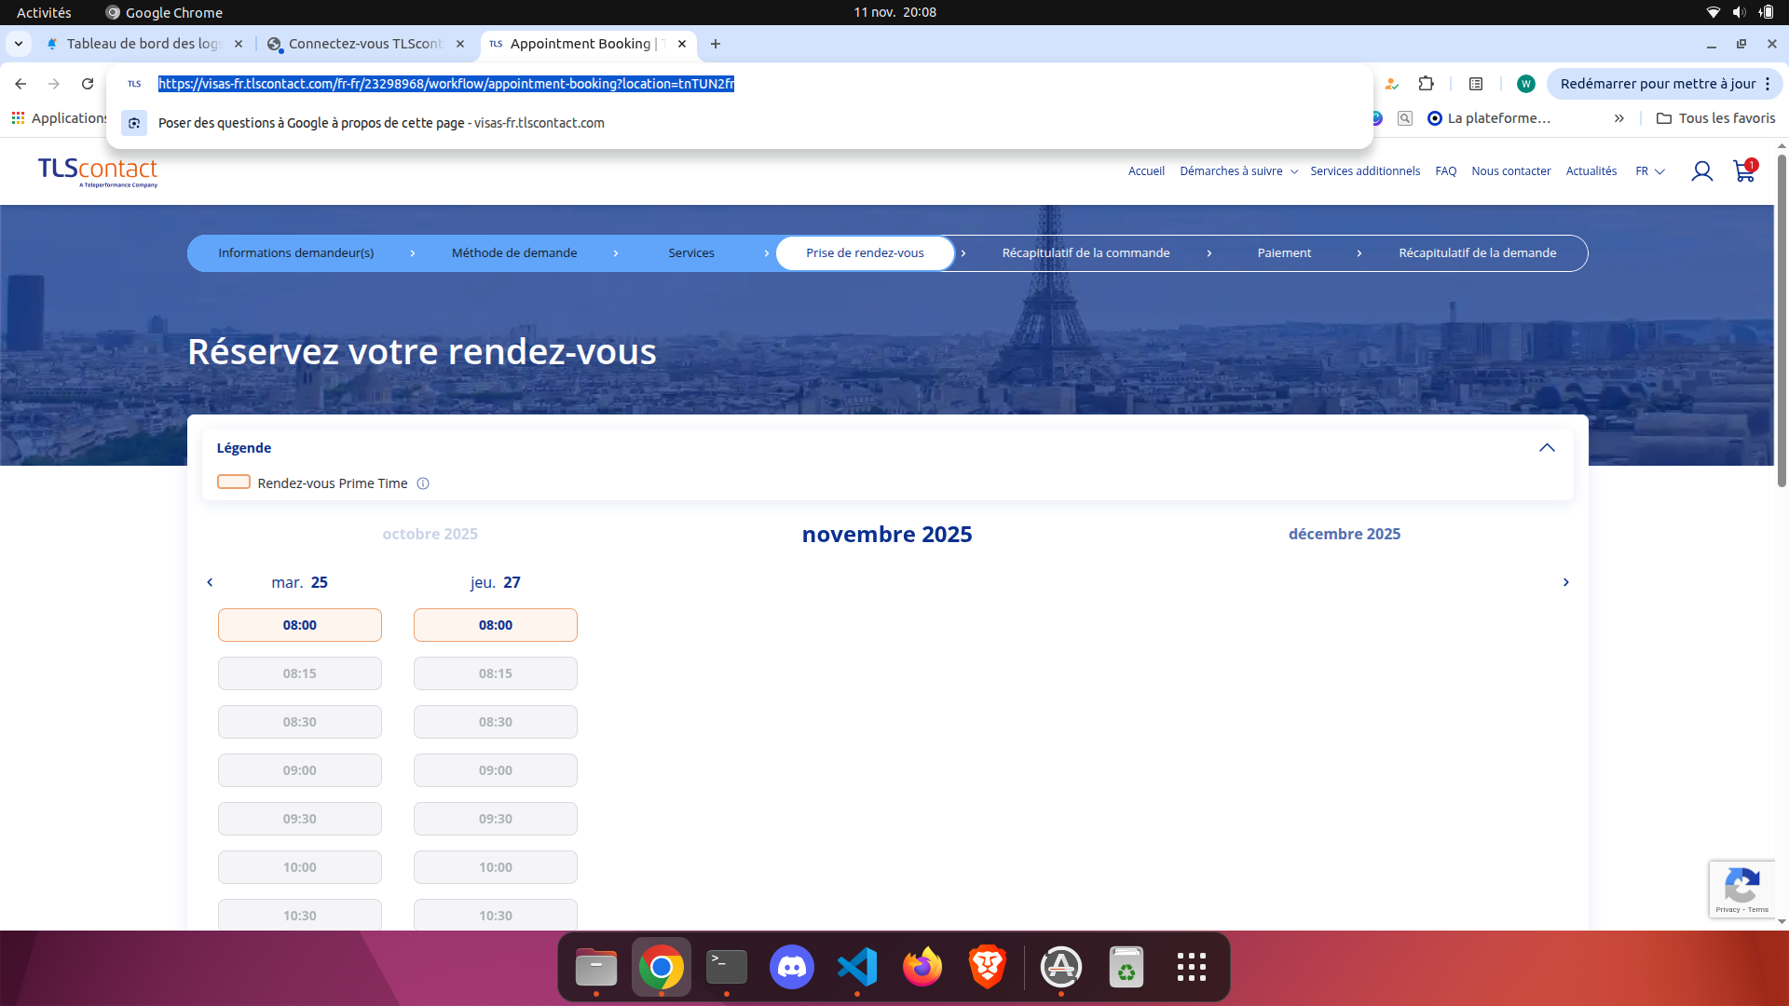Viewport: 1789px width, 1006px height.
Task: Launch Visual Studio Code from dock
Action: tap(856, 967)
